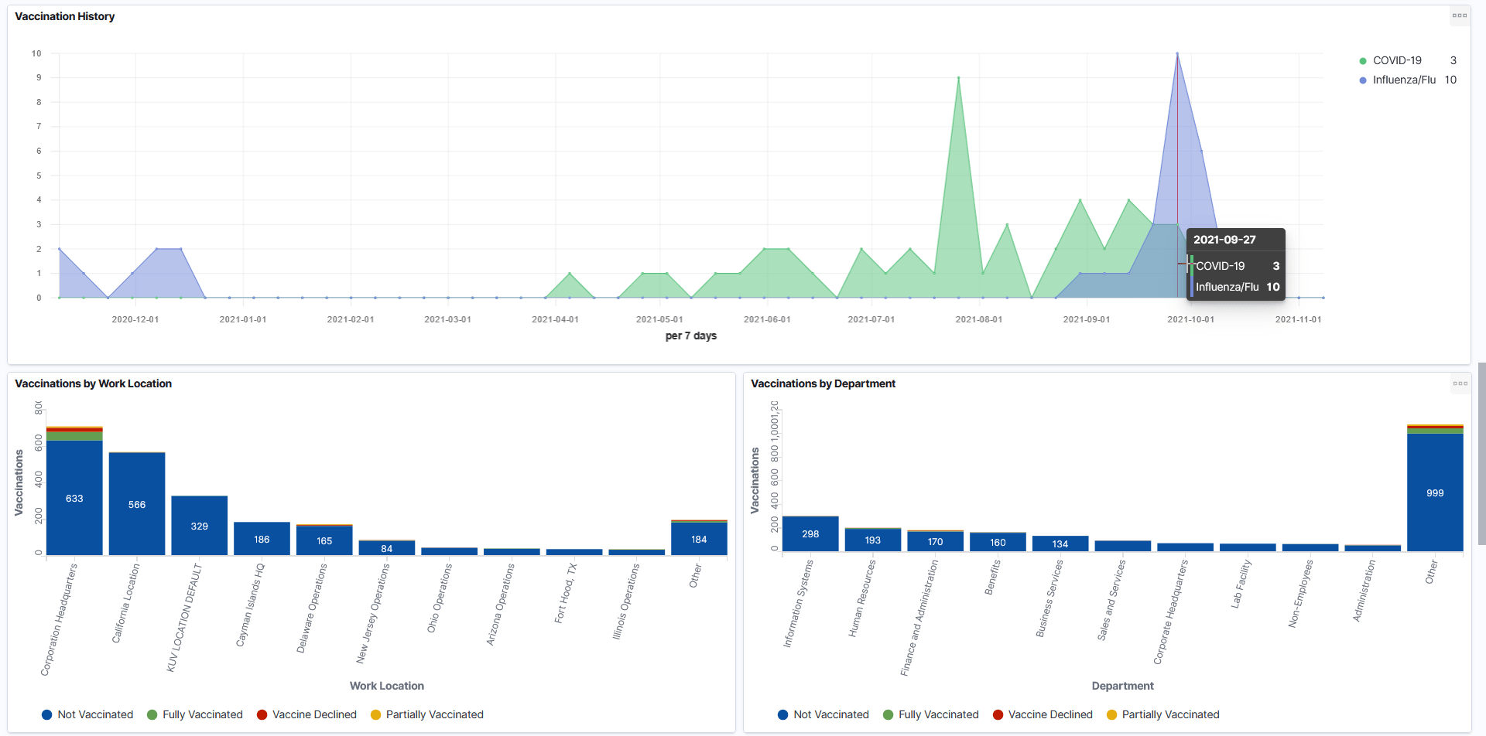Open the Vaccination History widget options menu
Screen dimensions: 1486x736
tap(1460, 15)
